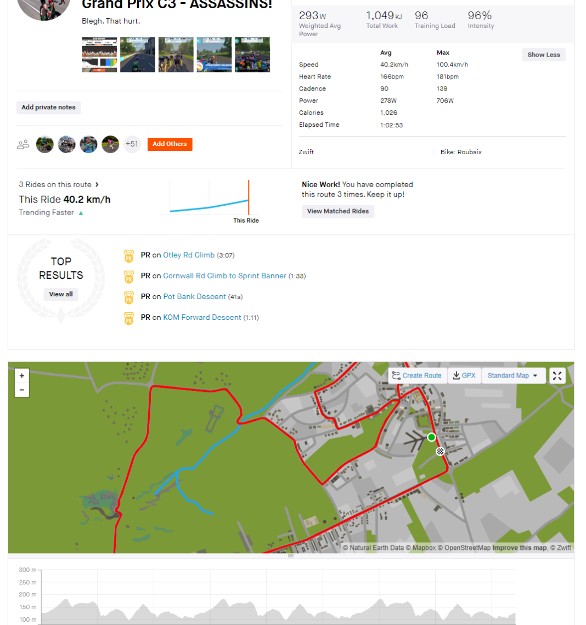Click the Add Others button
586x625 pixels.
coord(170,144)
